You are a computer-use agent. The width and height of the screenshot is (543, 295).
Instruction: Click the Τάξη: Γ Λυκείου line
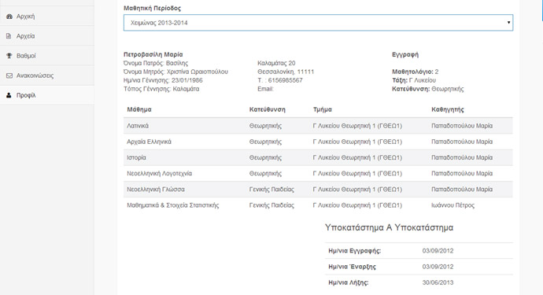point(414,80)
